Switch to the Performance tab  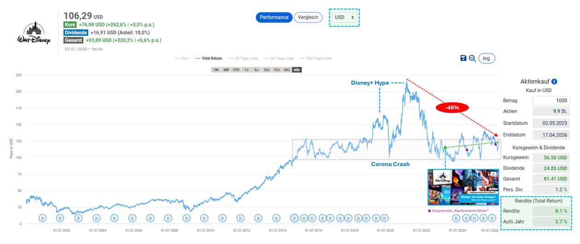pos(274,17)
